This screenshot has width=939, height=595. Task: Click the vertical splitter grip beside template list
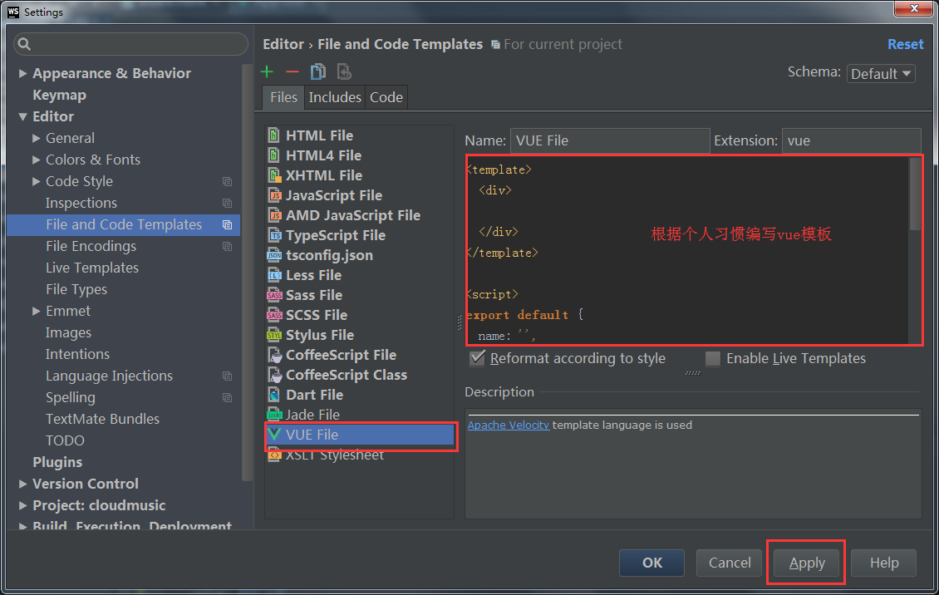[460, 322]
